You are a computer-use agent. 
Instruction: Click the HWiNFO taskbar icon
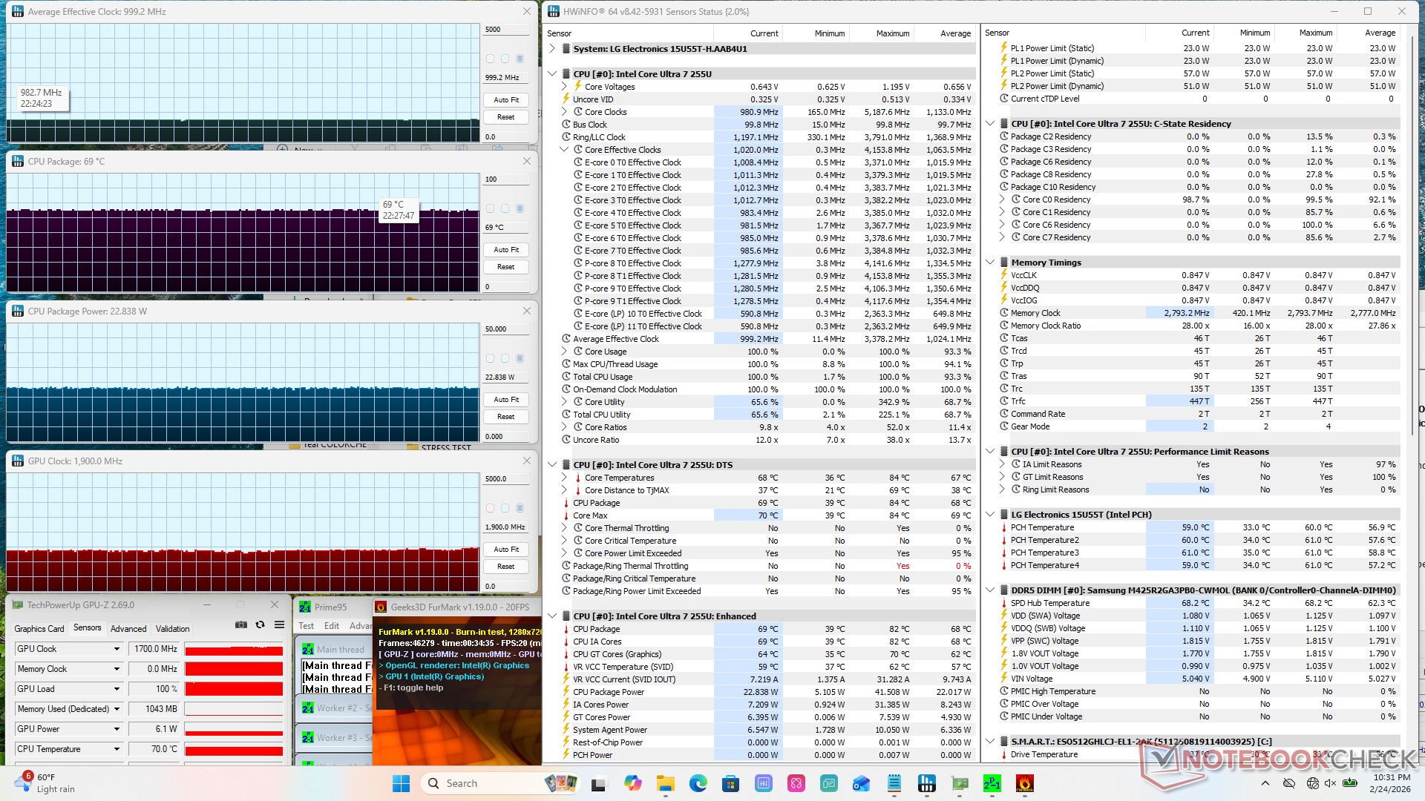[926, 783]
